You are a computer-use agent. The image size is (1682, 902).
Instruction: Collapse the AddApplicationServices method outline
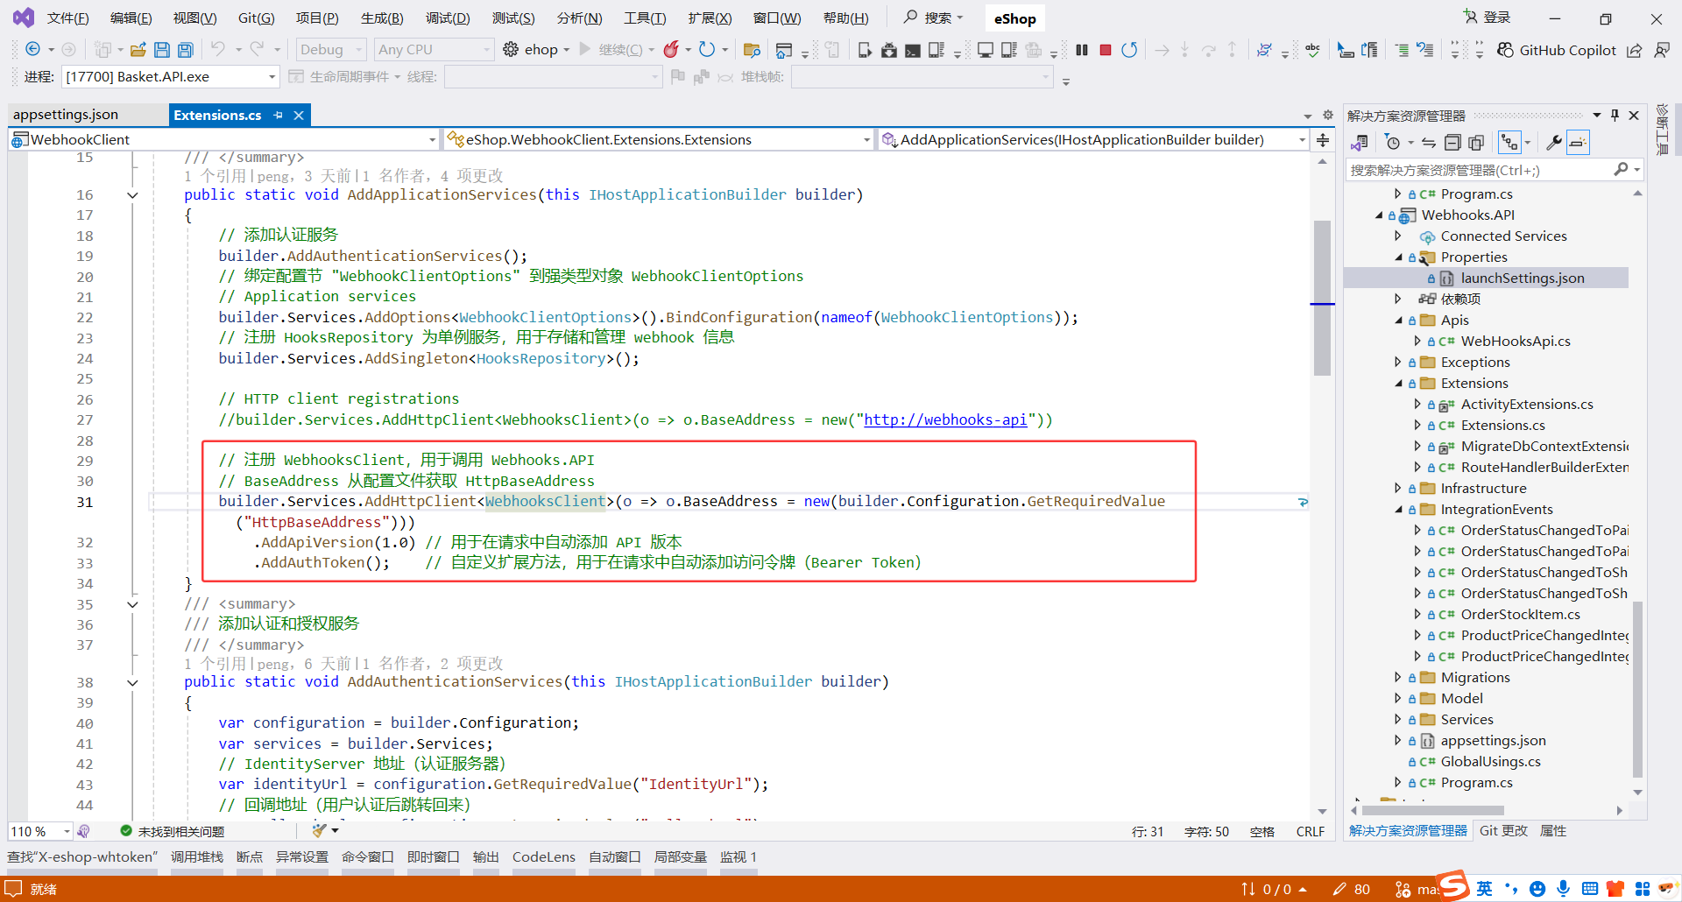(132, 195)
